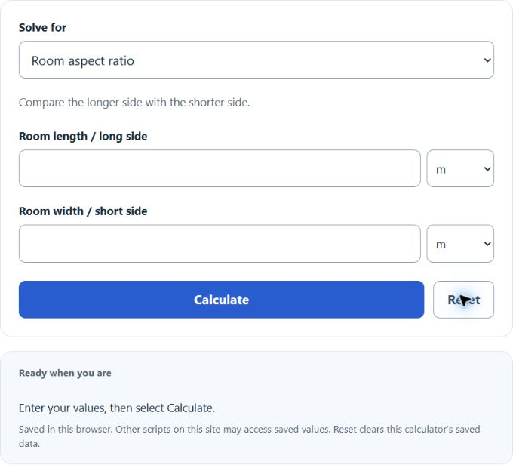513x465 pixels.
Task: Open the Solve for dropdown
Action: click(256, 60)
